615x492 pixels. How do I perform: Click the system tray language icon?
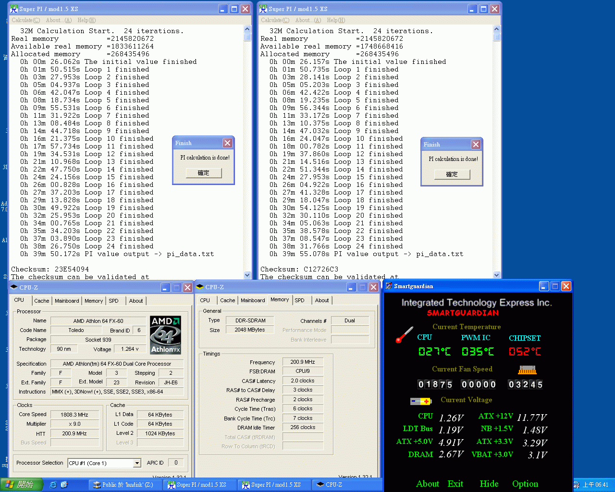click(576, 485)
